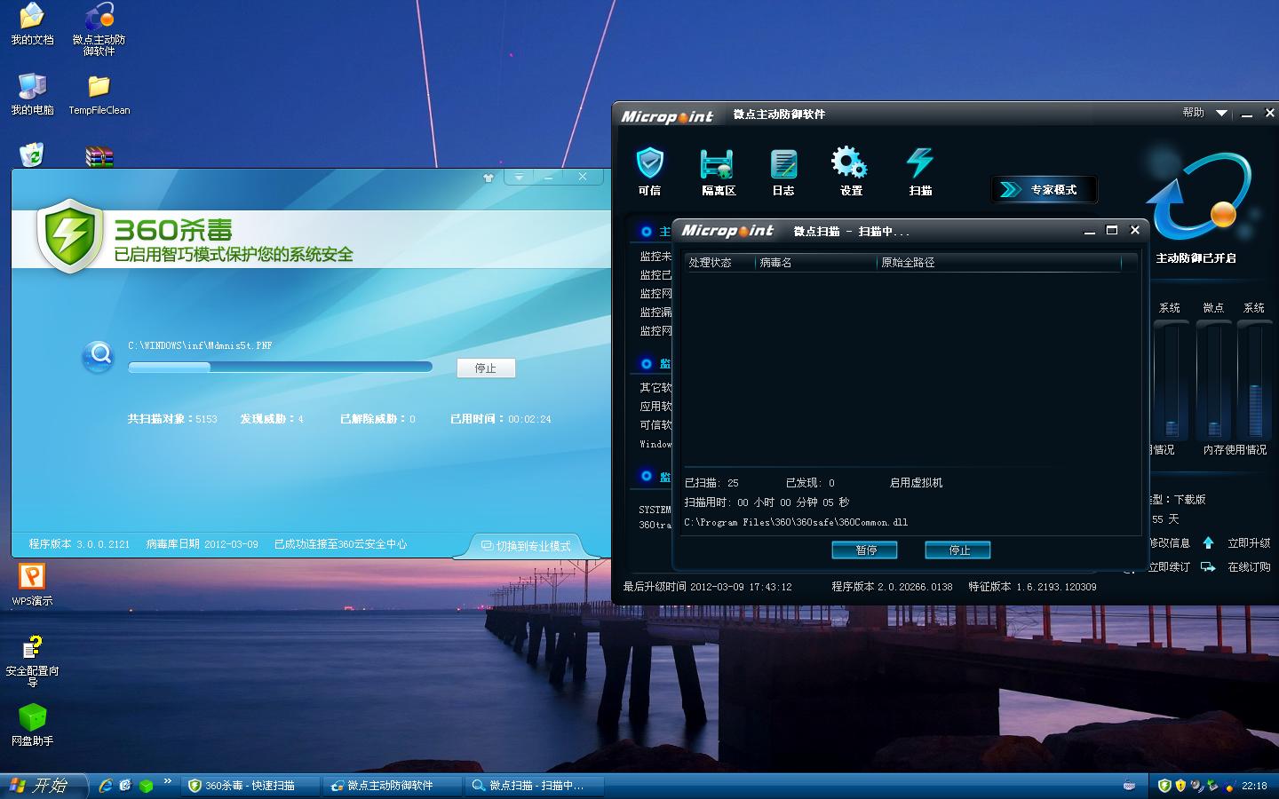Stop the 360杀毒 scan with 停止 button

[x=486, y=368]
